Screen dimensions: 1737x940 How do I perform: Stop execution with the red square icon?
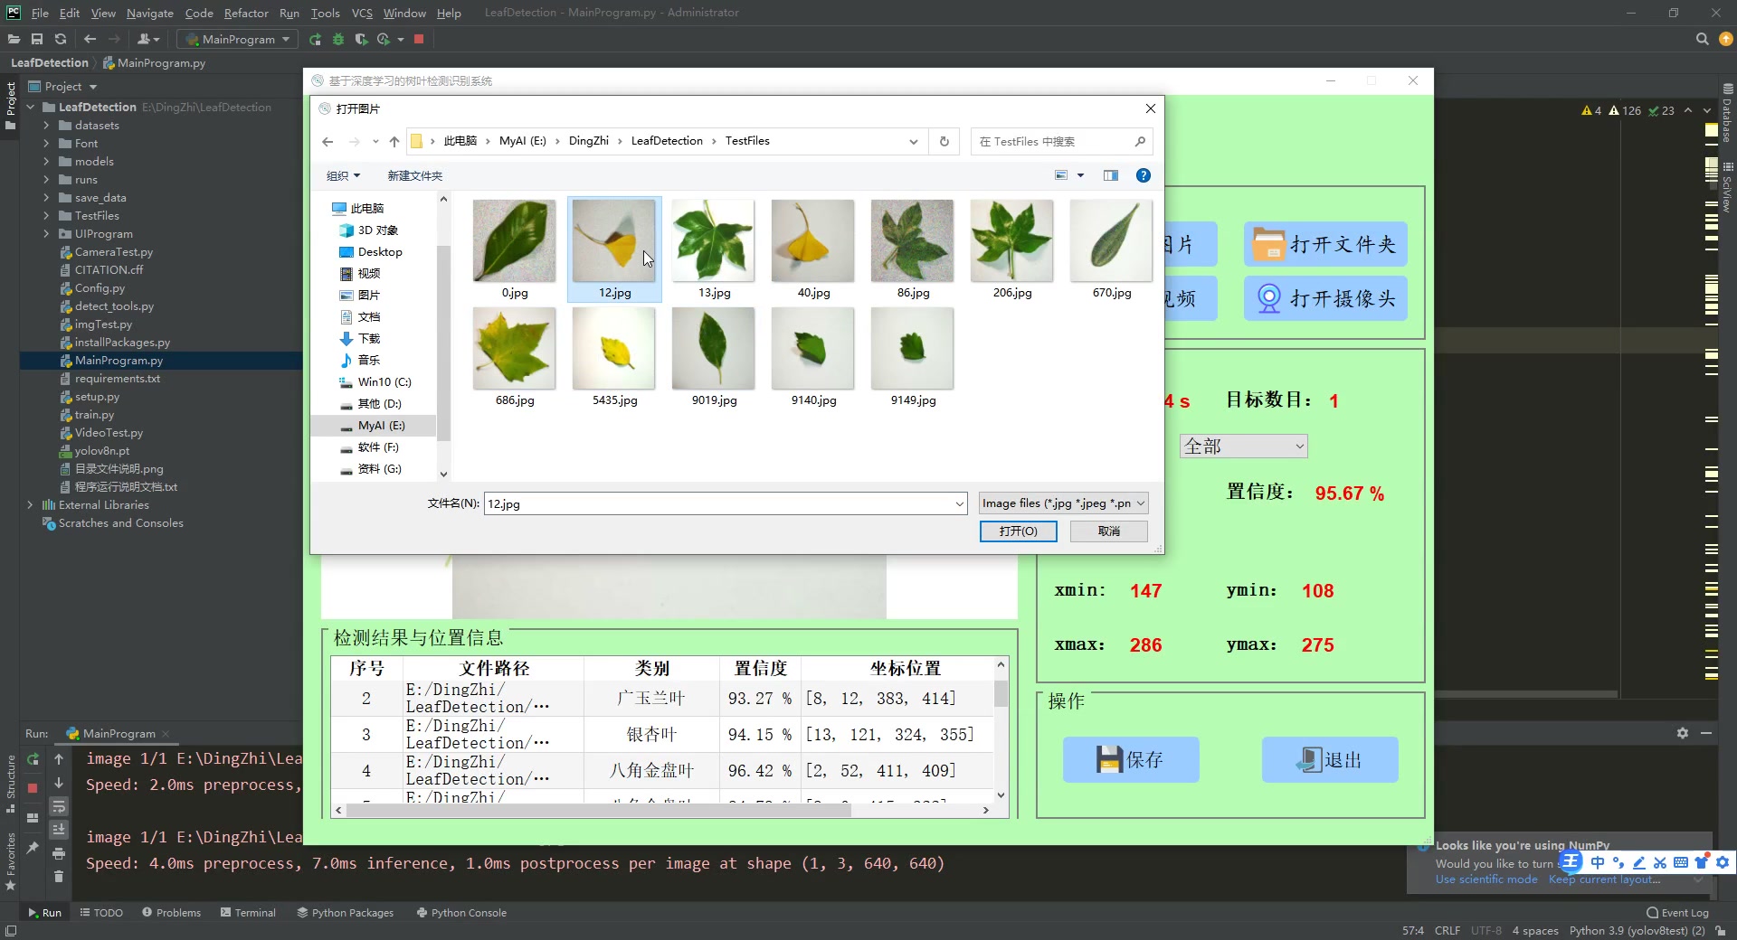coord(419,40)
